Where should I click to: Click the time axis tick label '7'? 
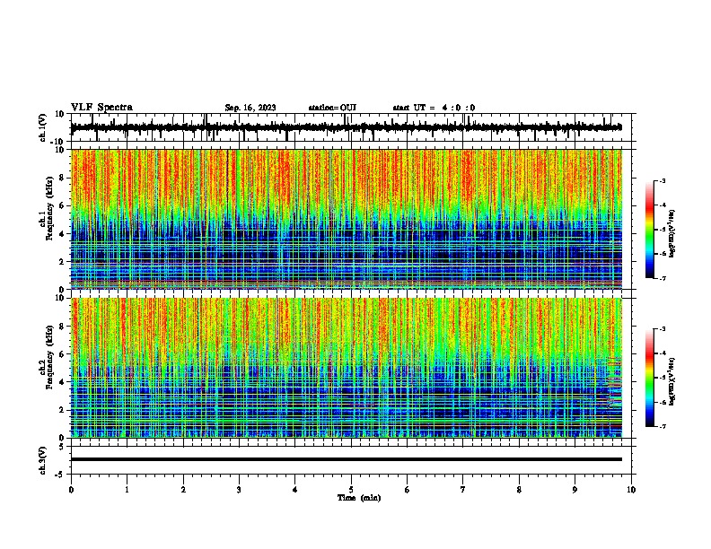(463, 490)
